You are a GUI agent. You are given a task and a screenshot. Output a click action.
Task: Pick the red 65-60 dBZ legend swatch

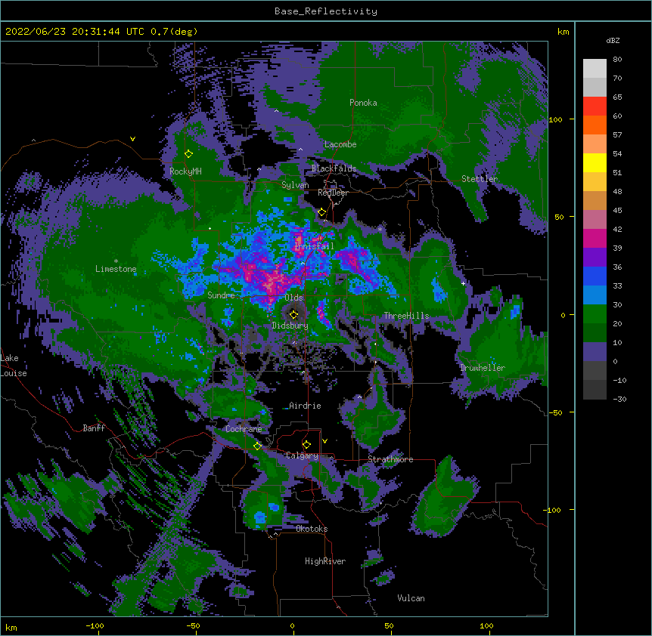click(x=595, y=107)
